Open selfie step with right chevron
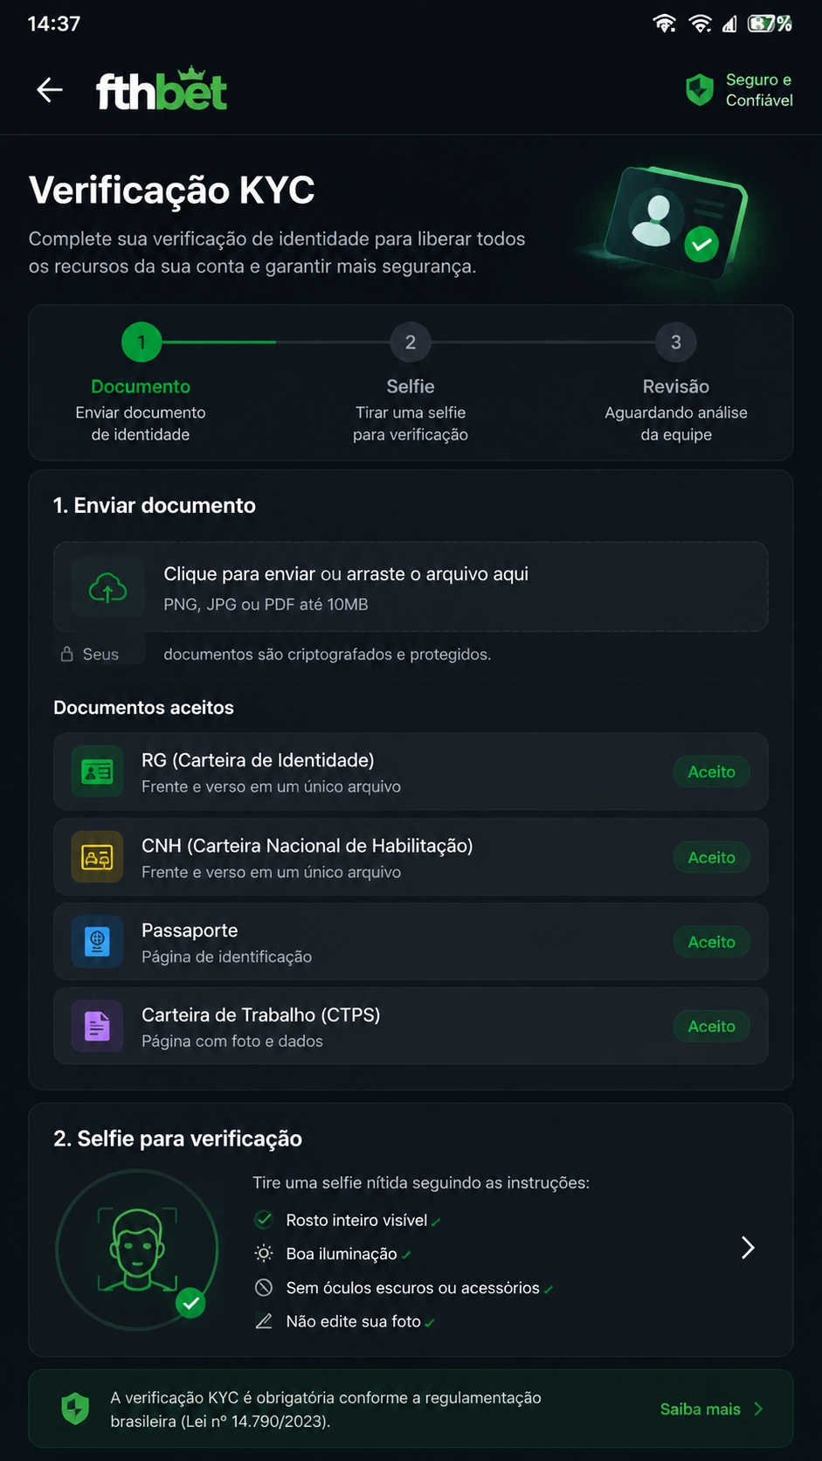 pos(748,1248)
